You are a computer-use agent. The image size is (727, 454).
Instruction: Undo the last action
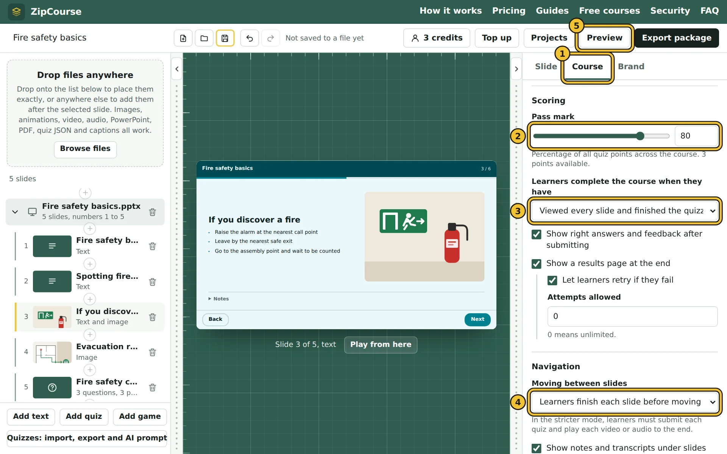tap(250, 38)
